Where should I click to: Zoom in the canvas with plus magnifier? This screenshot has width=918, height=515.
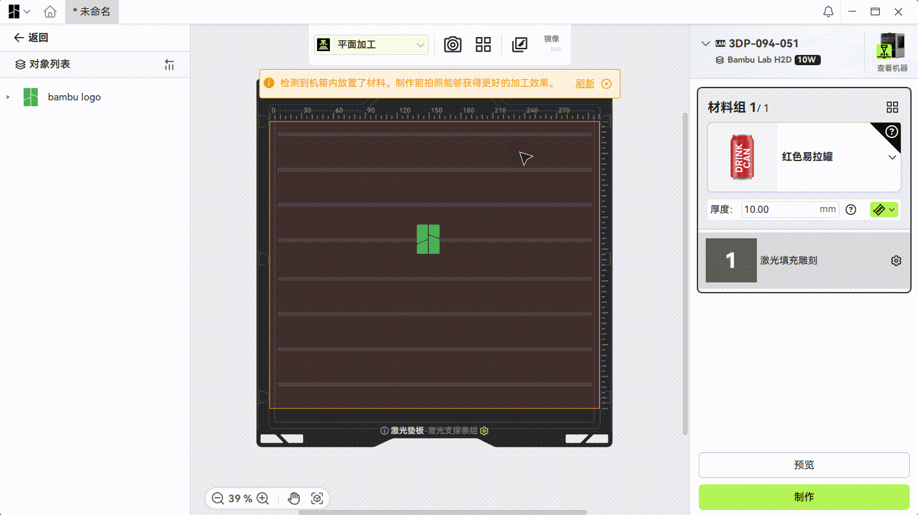pos(263,498)
